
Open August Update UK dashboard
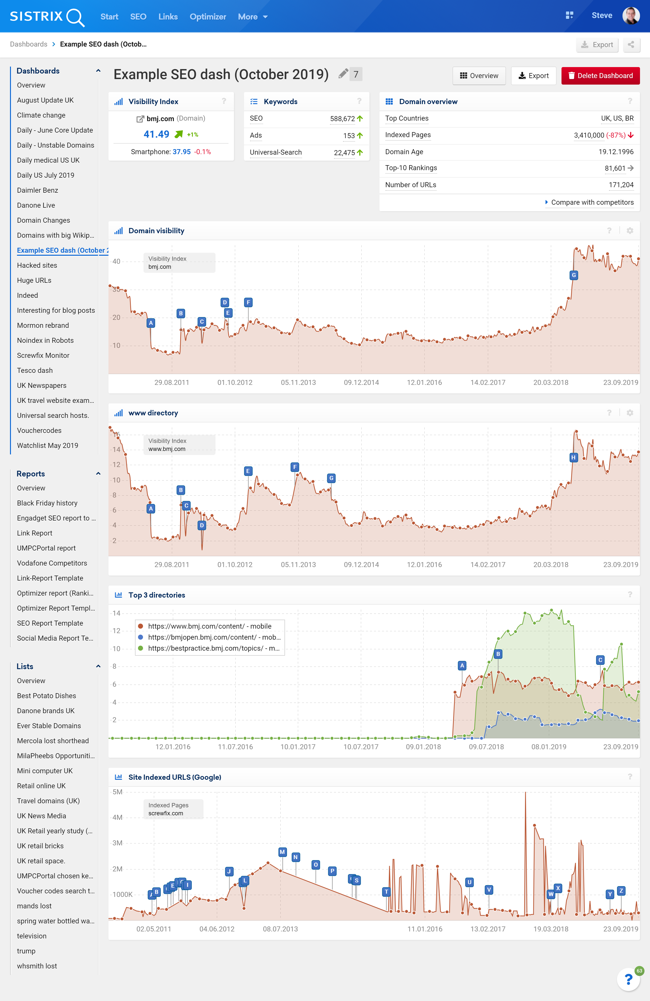(x=45, y=100)
